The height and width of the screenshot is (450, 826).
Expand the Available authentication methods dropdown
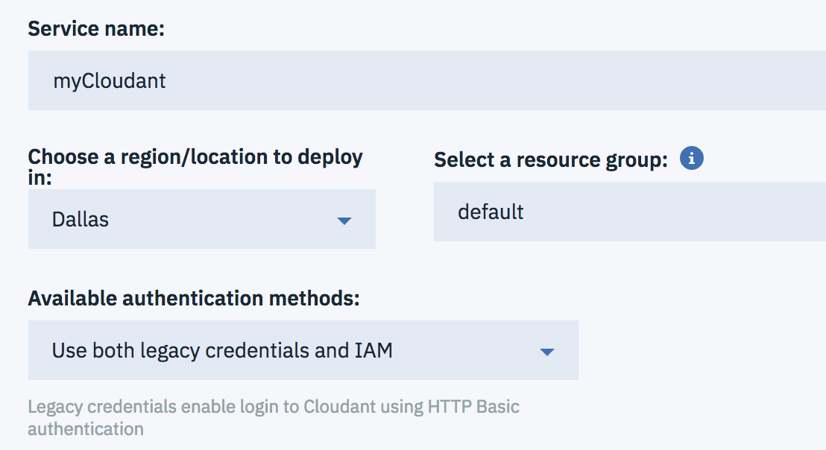tap(303, 350)
